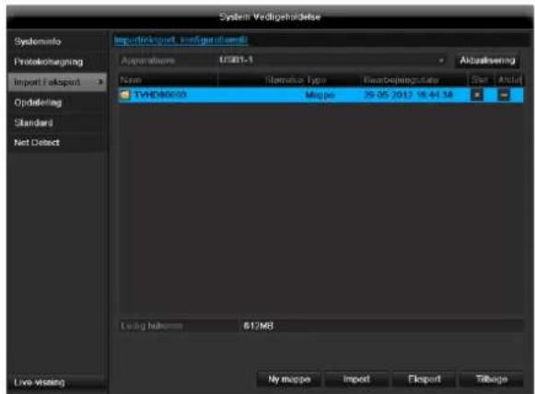The height and width of the screenshot is (394, 535).
Task: Click the Import button
Action: (x=356, y=379)
